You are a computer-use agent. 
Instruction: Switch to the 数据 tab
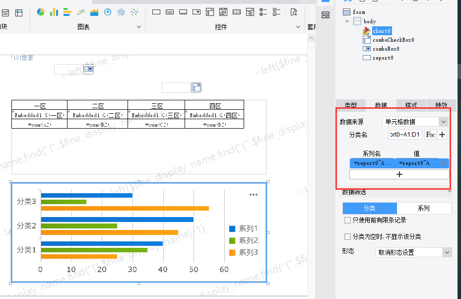pos(381,104)
